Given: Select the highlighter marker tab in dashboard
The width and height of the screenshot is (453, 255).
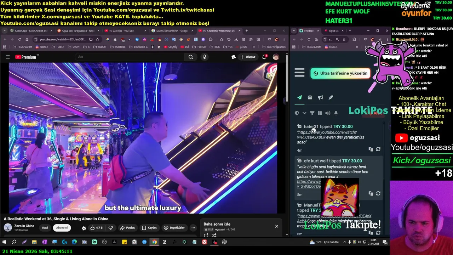Looking at the screenshot, I should click(x=331, y=98).
